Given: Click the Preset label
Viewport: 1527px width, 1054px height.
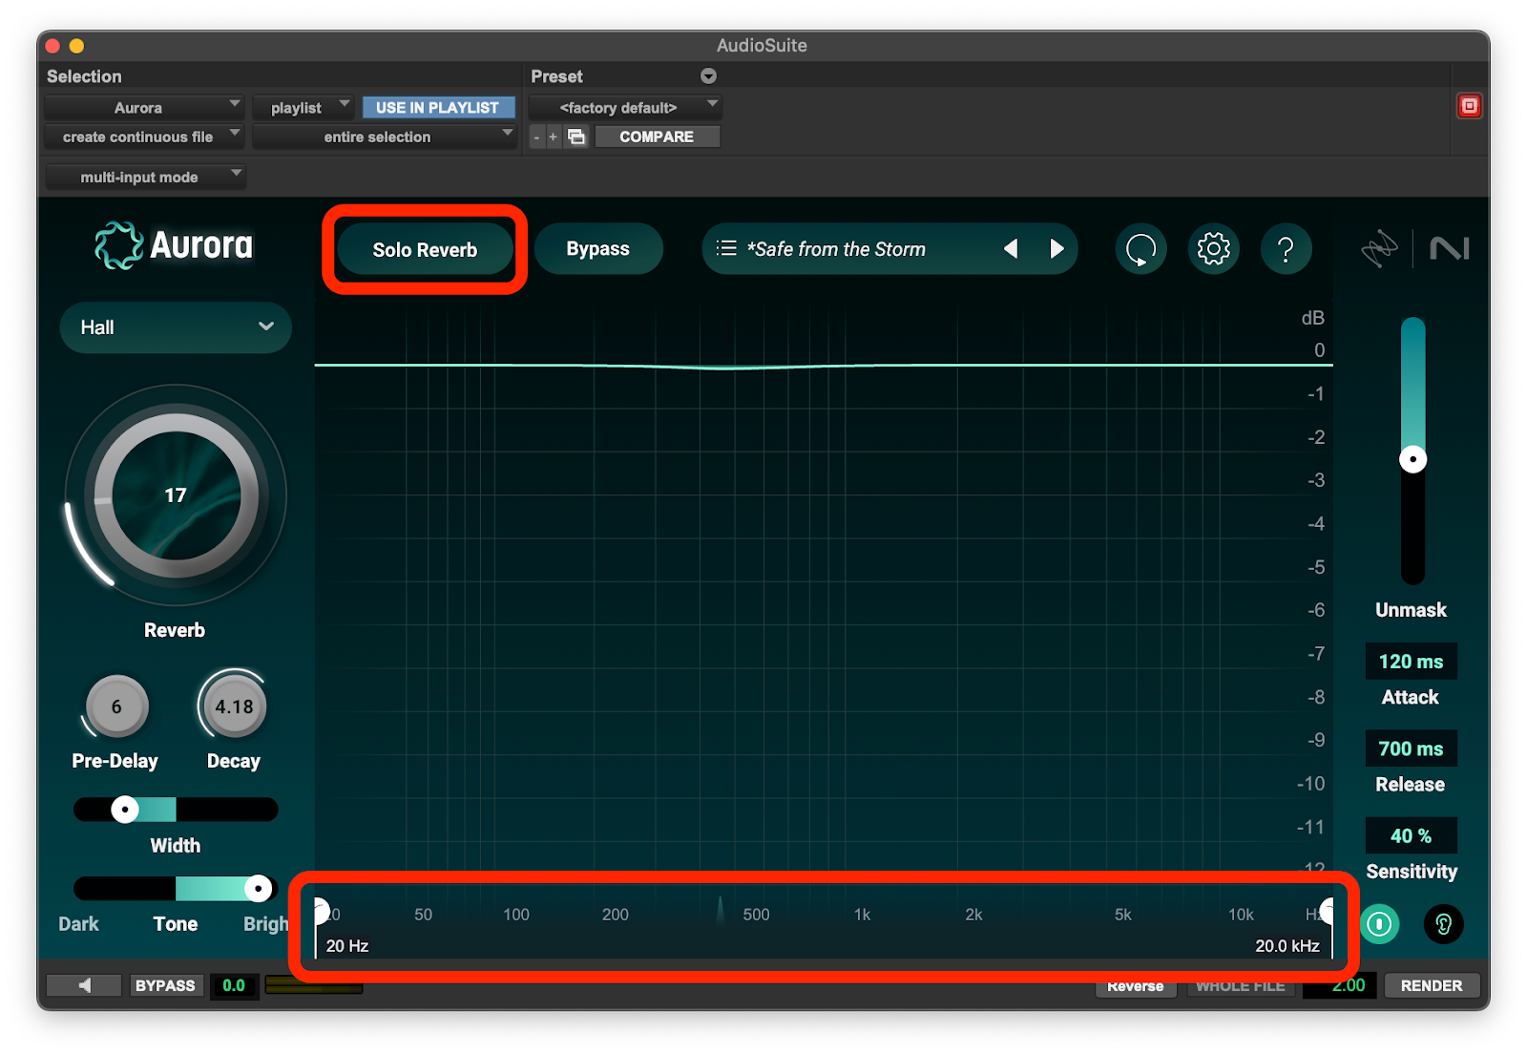Looking at the screenshot, I should (556, 76).
